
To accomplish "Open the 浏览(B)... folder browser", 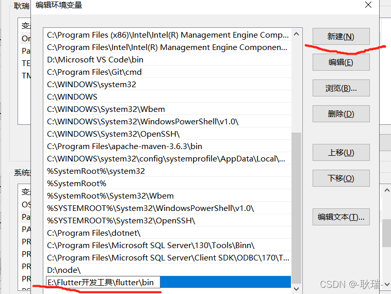I will (x=341, y=88).
